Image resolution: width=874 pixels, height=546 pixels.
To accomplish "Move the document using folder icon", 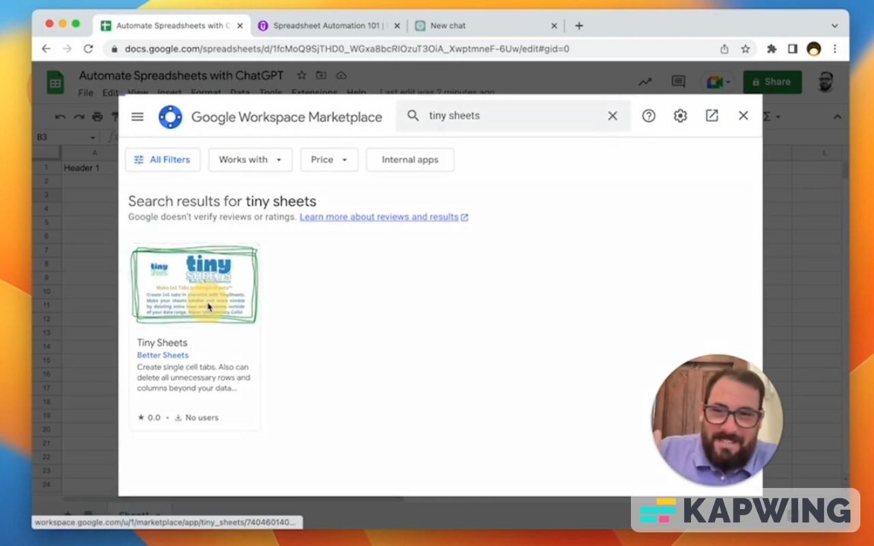I will (321, 76).
